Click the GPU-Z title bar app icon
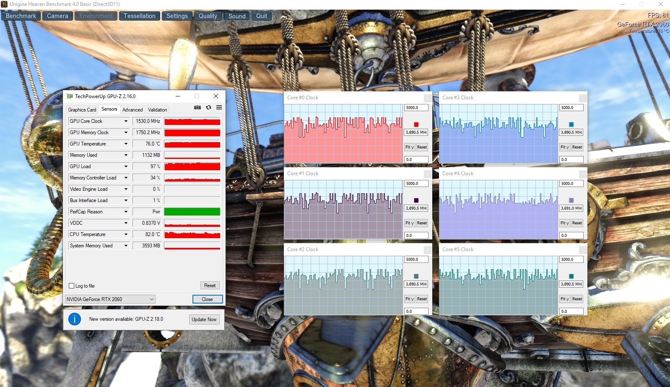Screen dimensions: 670x387 70,96
